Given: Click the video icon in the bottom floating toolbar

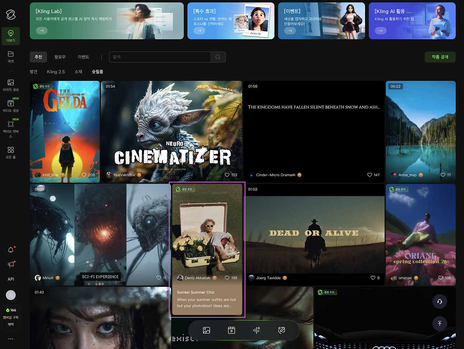Looking at the screenshot, I should [x=232, y=330].
